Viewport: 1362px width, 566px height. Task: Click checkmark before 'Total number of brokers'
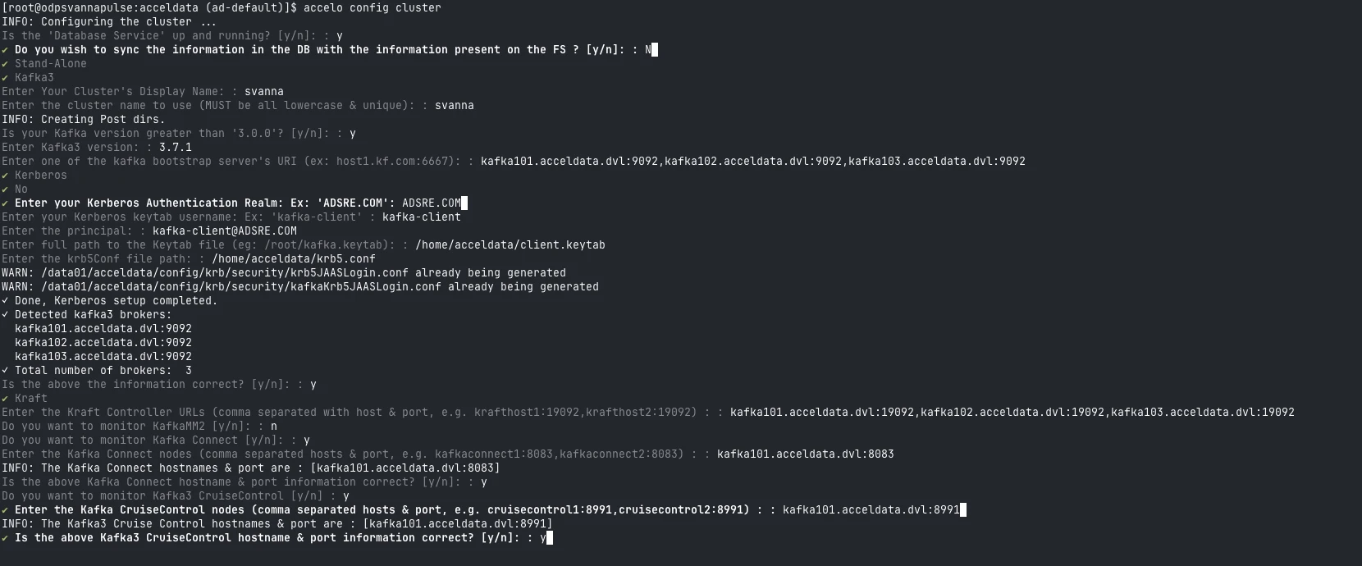[x=5, y=370]
